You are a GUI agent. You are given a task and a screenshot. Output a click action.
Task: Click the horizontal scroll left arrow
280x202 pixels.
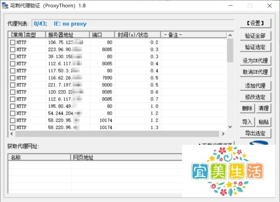click(x=12, y=134)
